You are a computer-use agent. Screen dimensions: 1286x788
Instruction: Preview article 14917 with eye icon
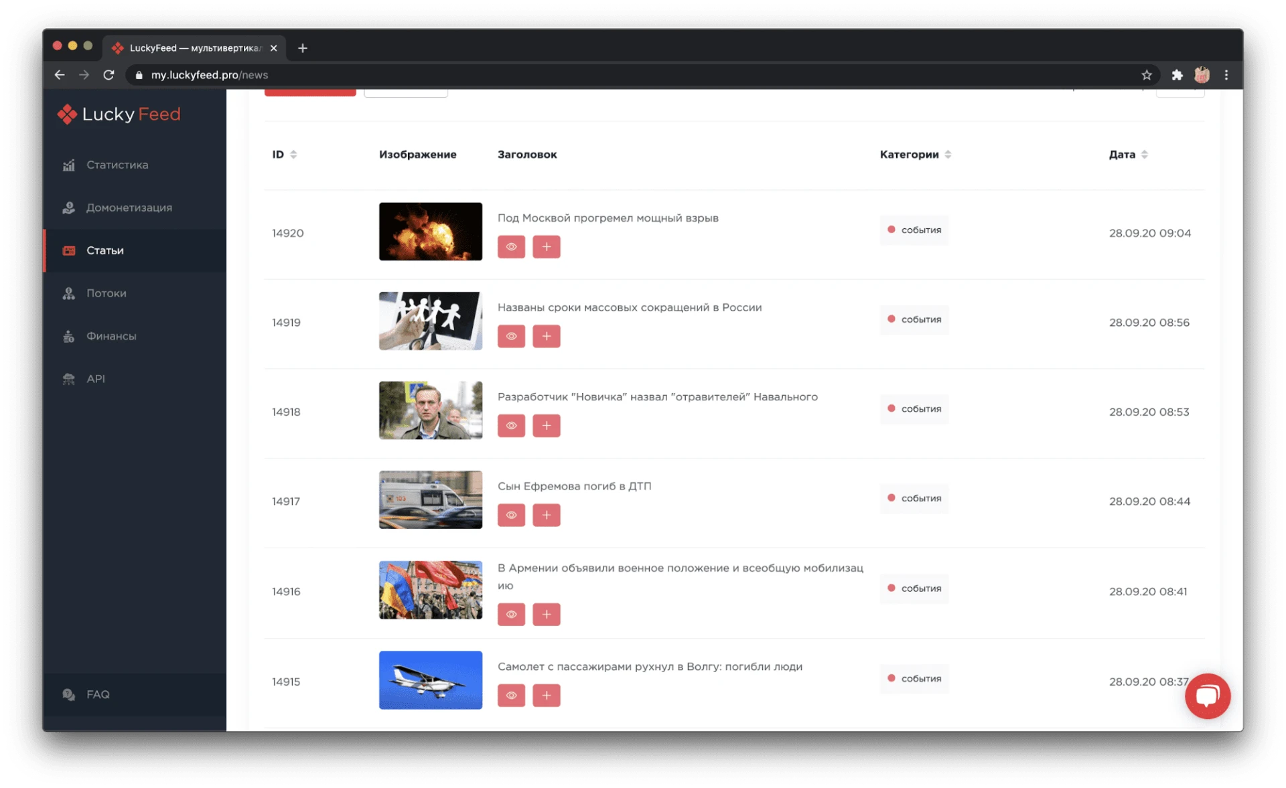point(511,516)
